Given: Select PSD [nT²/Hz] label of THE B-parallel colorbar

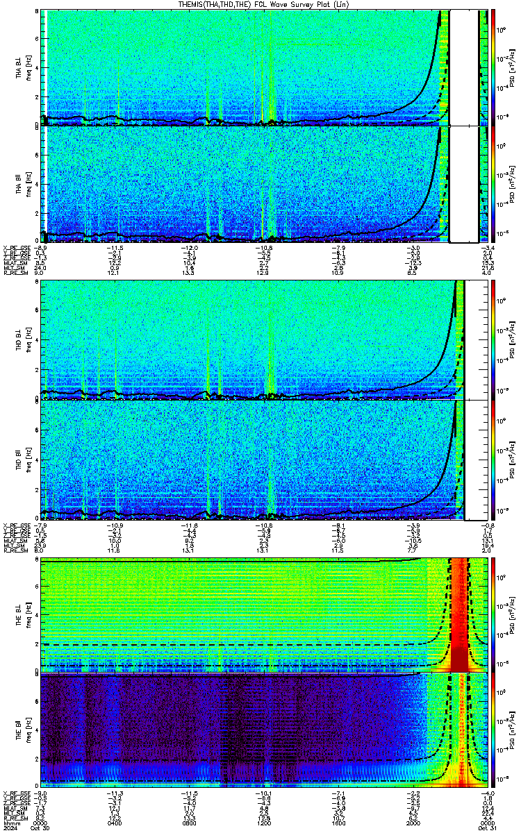Looking at the screenshot, I should [512, 730].
